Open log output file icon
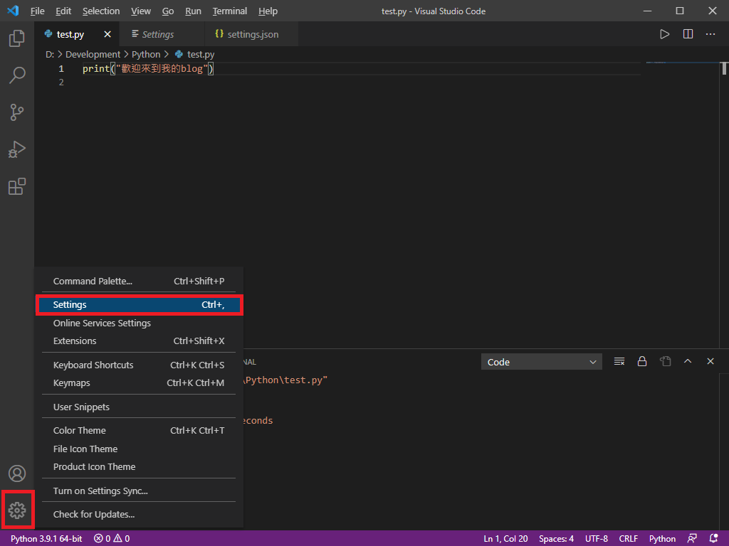Screen dimensions: 729x546 pyautogui.click(x=665, y=362)
